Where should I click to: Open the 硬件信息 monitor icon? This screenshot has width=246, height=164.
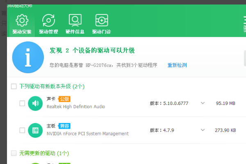pyautogui.click(x=75, y=20)
